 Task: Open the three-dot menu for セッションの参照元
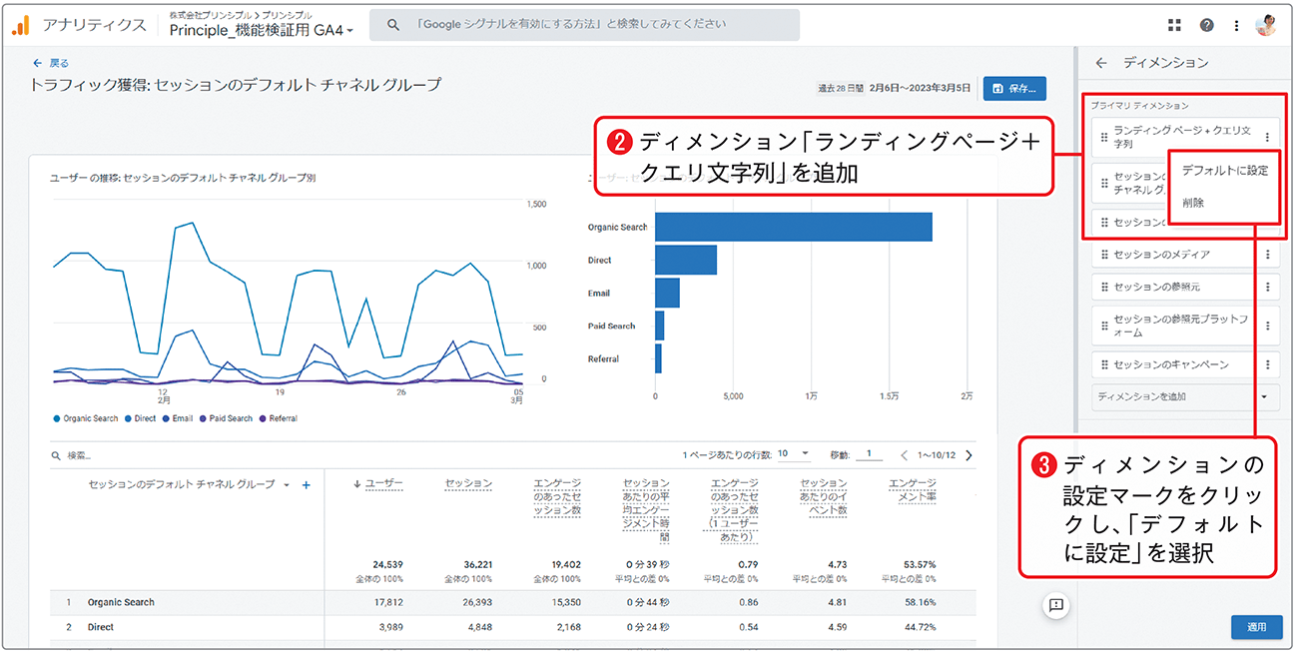click(1267, 288)
